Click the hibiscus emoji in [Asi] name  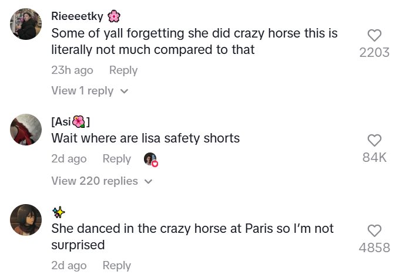coord(79,122)
